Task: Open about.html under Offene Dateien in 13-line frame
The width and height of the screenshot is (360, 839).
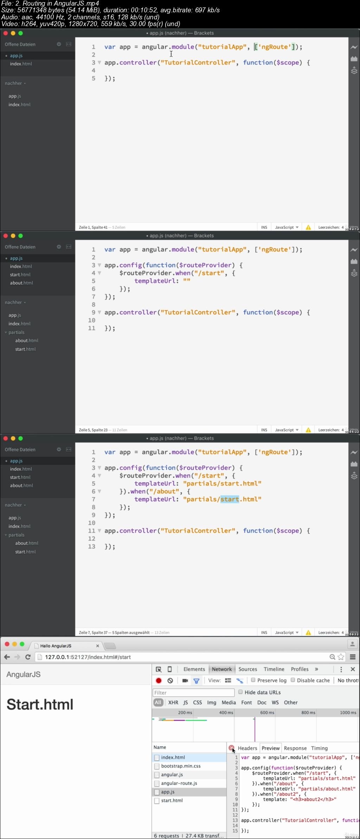Action: [x=21, y=486]
